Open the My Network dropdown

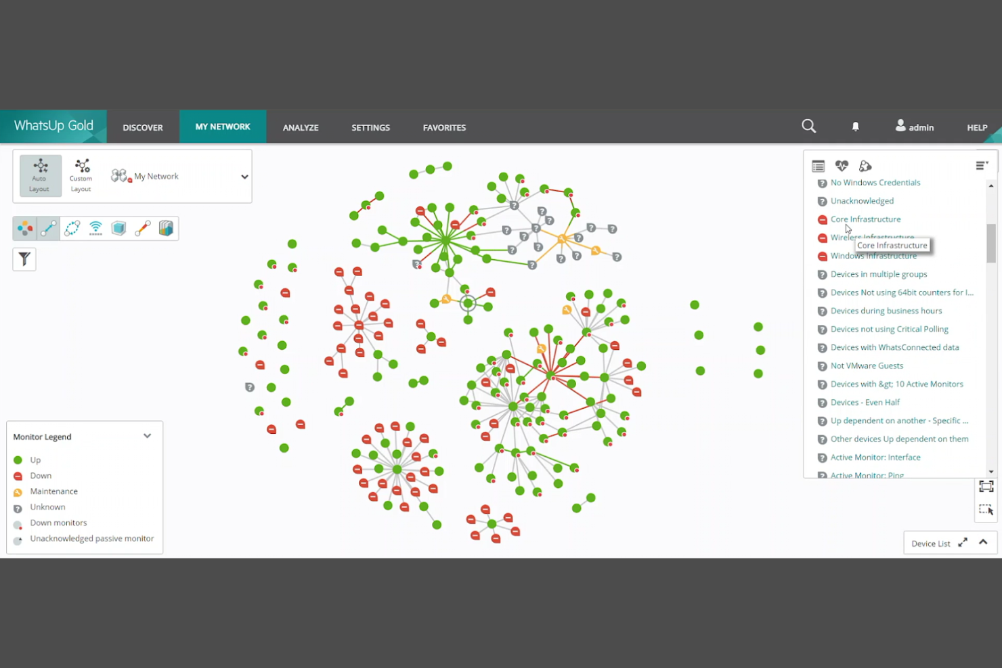click(x=244, y=176)
